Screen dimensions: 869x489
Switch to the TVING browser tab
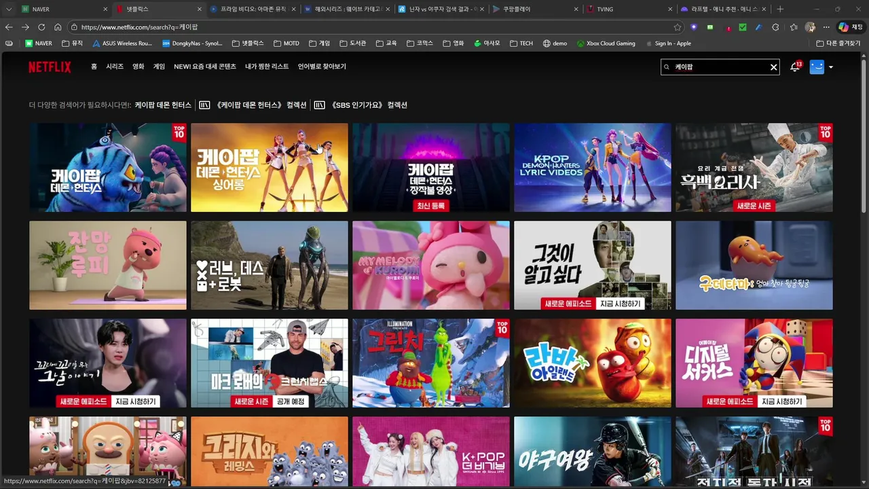click(629, 9)
